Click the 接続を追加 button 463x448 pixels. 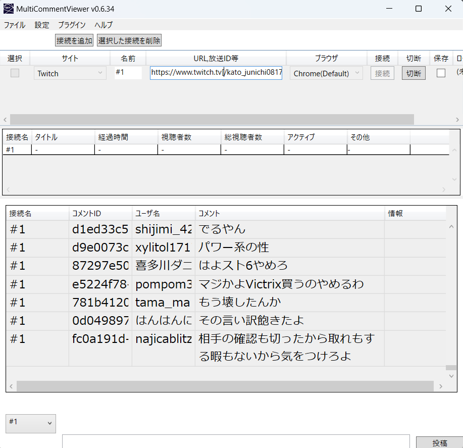coord(74,40)
